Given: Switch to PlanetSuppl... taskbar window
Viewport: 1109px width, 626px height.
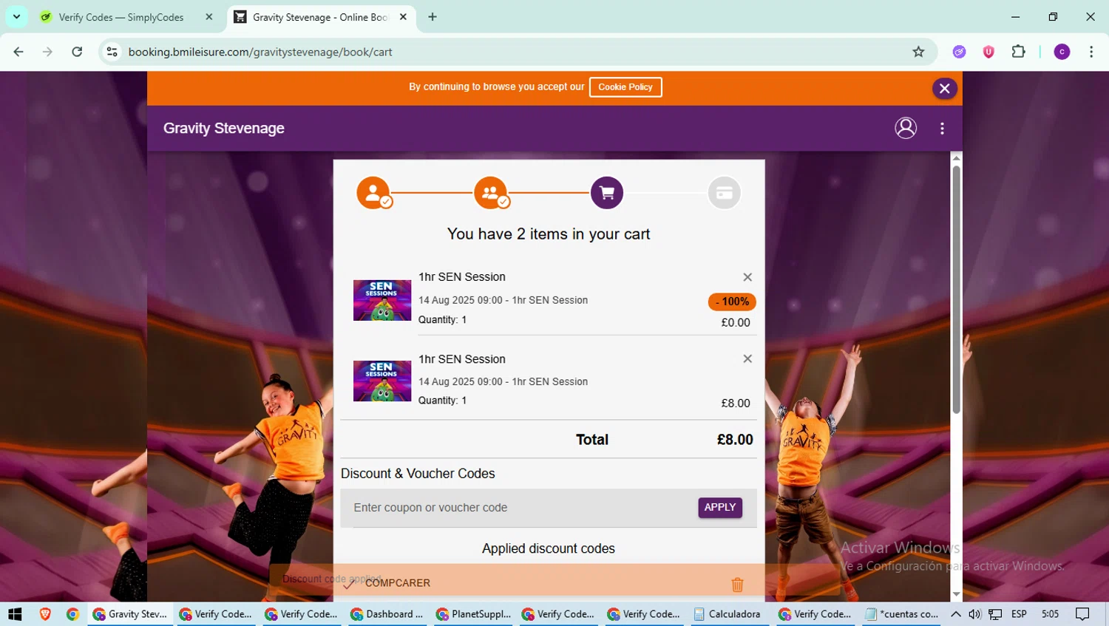Looking at the screenshot, I should point(473,614).
